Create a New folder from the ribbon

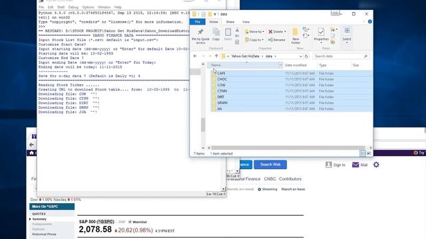[x=296, y=36]
